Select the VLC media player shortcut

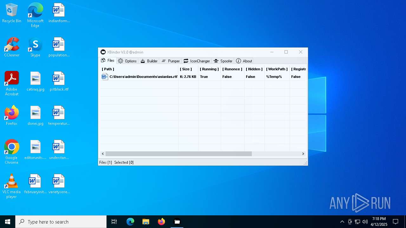(12, 186)
